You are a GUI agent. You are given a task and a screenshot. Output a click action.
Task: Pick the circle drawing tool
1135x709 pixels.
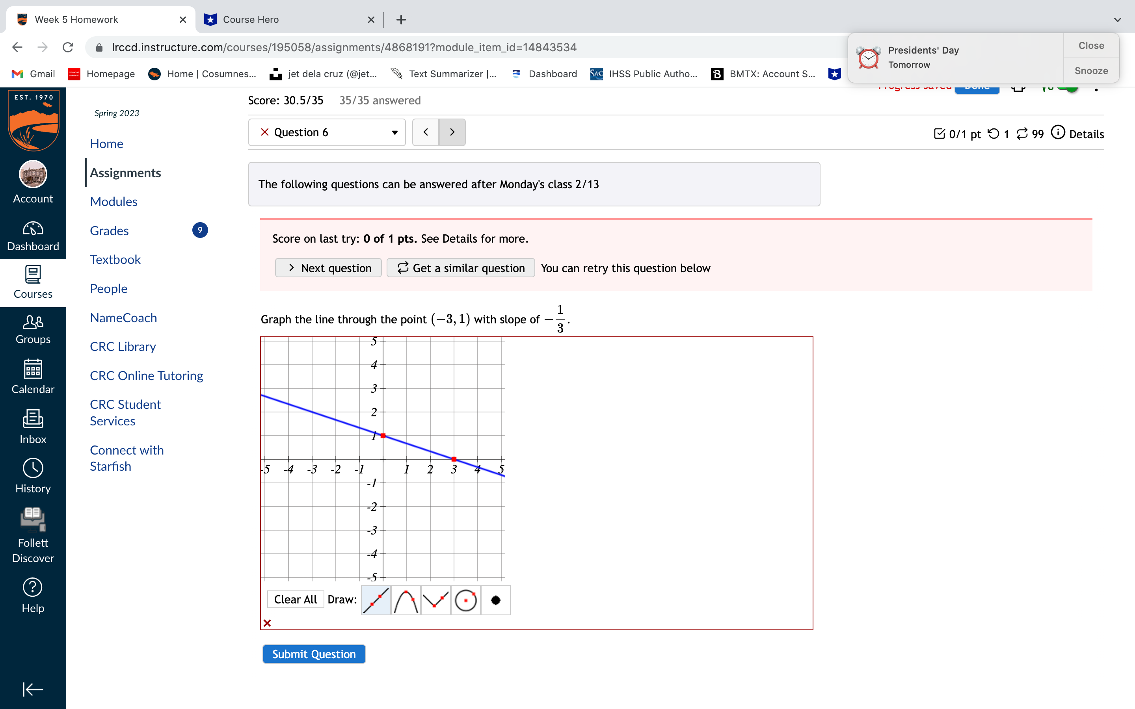tap(466, 600)
